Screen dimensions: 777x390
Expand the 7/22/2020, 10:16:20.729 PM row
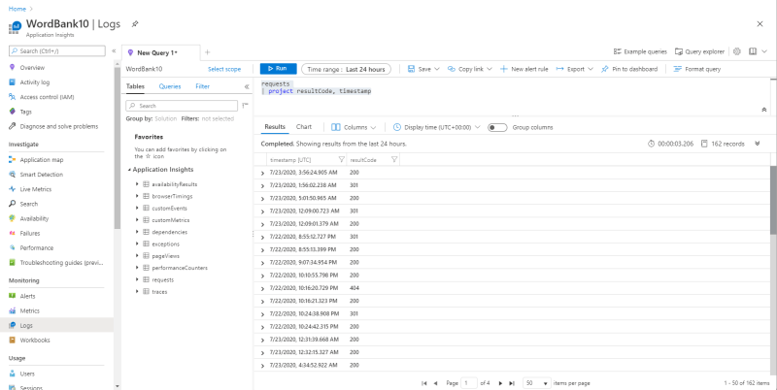click(262, 288)
